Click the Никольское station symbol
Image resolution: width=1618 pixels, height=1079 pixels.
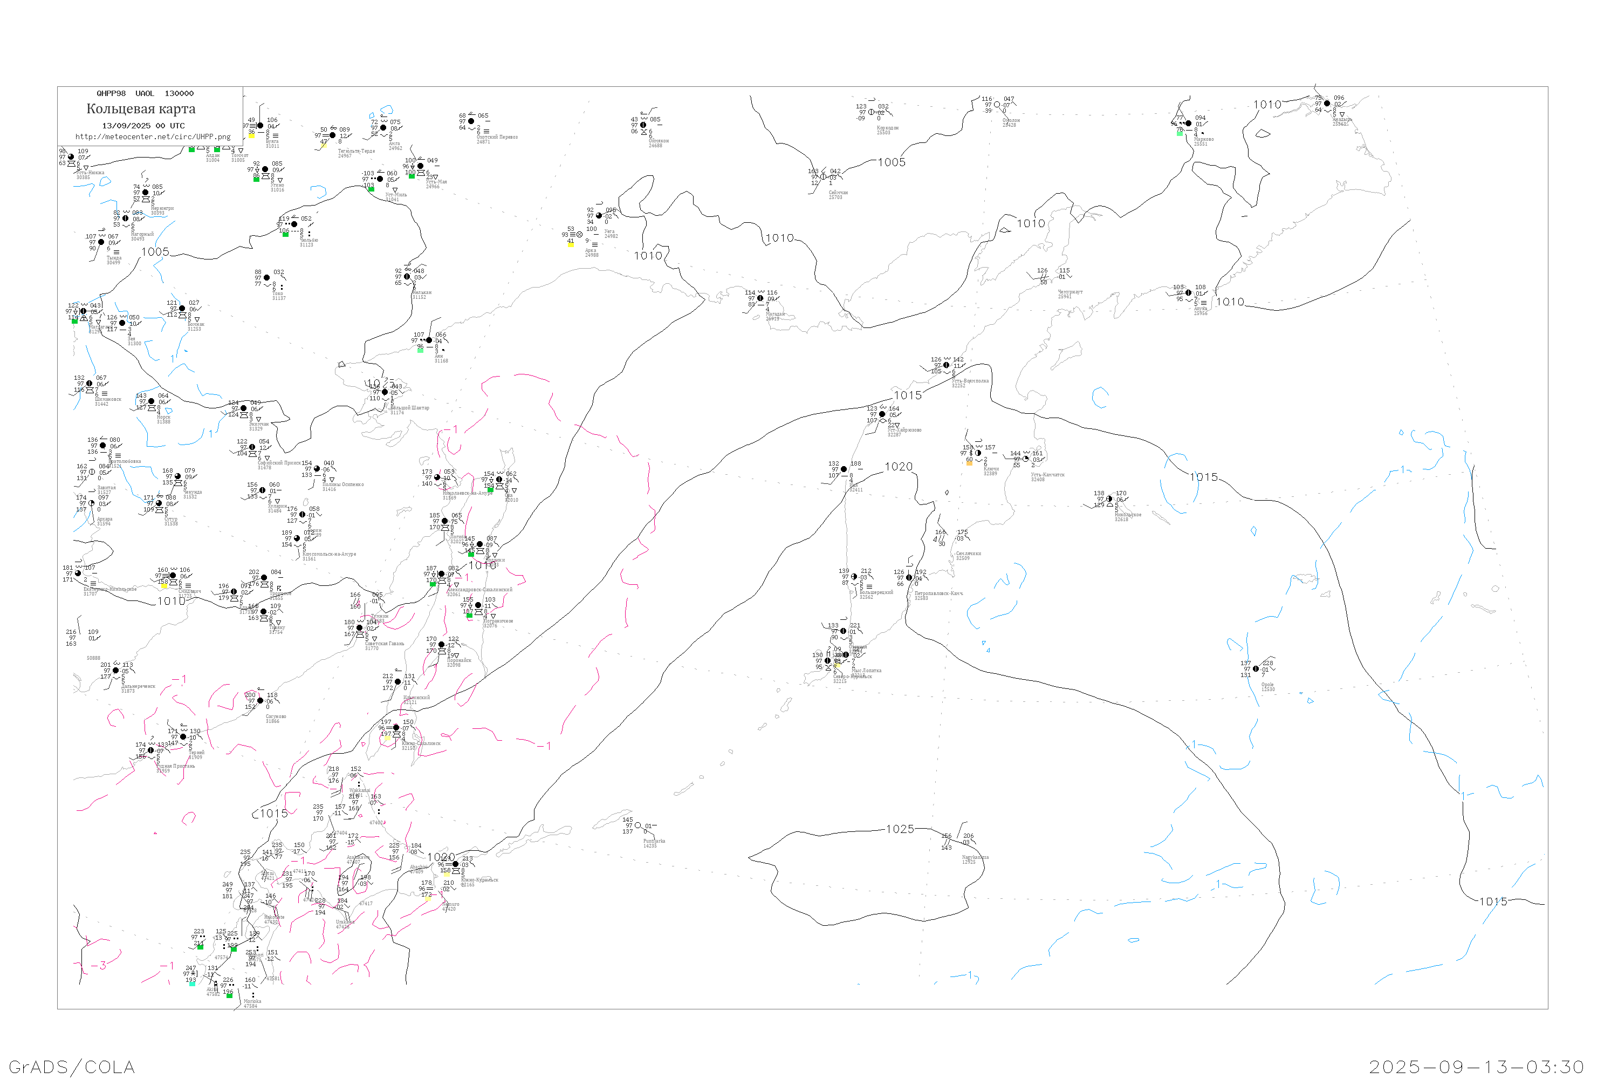click(1109, 499)
